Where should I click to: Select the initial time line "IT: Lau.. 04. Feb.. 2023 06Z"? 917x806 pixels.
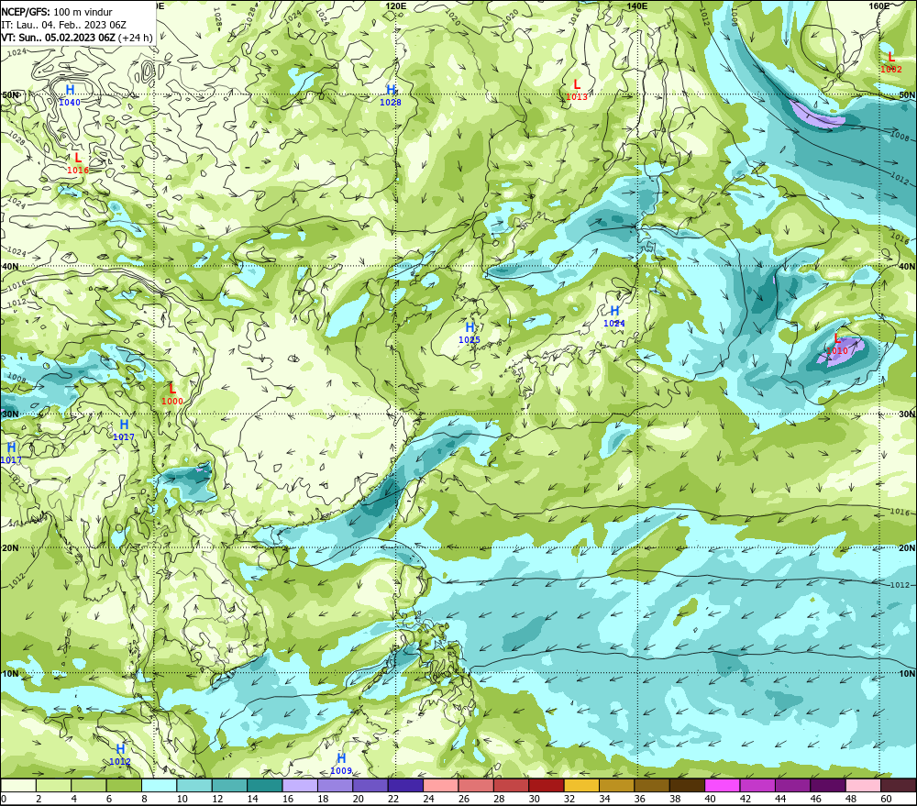(63, 25)
